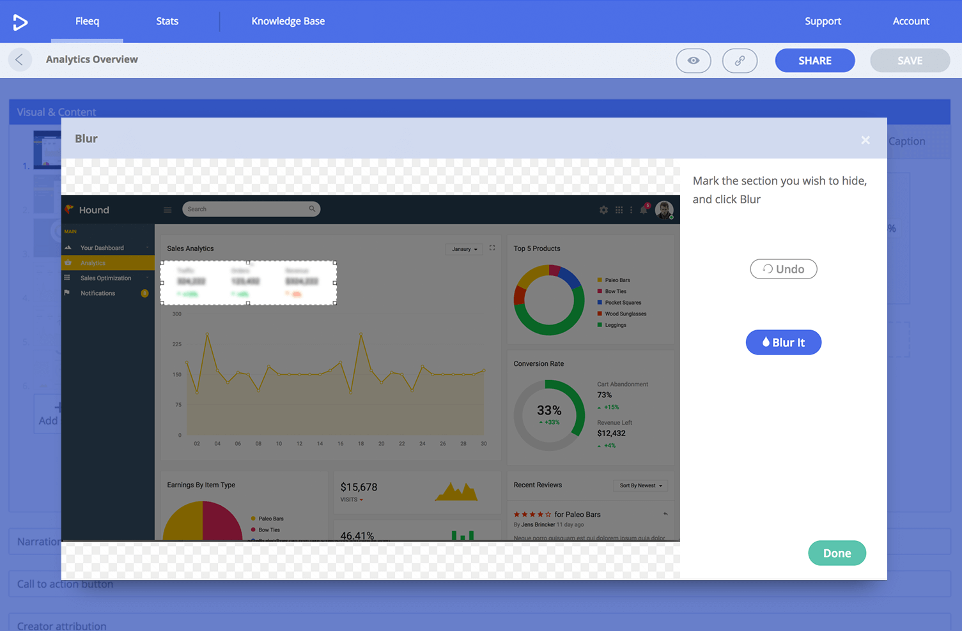Copy link with the chain icon

[x=740, y=61]
